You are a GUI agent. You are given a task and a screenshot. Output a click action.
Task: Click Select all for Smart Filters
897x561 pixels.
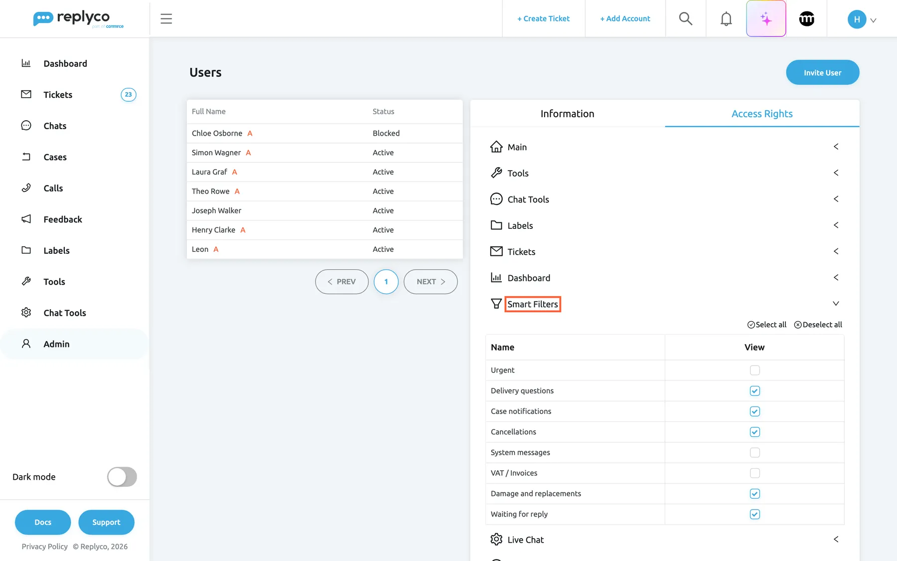tap(766, 325)
